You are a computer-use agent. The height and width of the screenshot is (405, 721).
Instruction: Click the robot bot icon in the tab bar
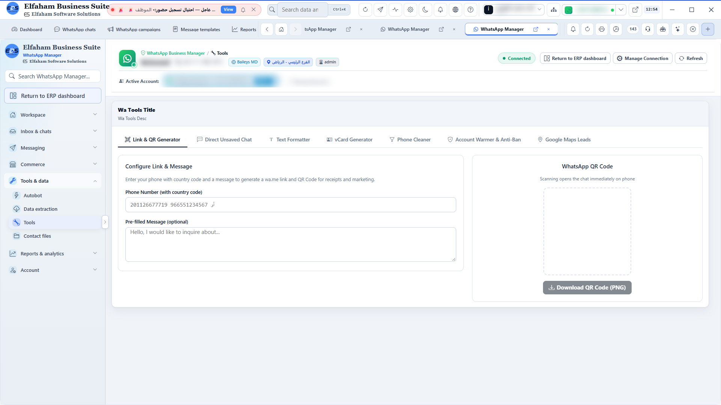click(x=663, y=29)
